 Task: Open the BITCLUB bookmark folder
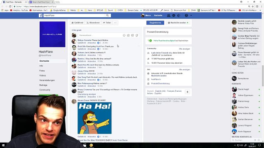click(x=99, y=10)
